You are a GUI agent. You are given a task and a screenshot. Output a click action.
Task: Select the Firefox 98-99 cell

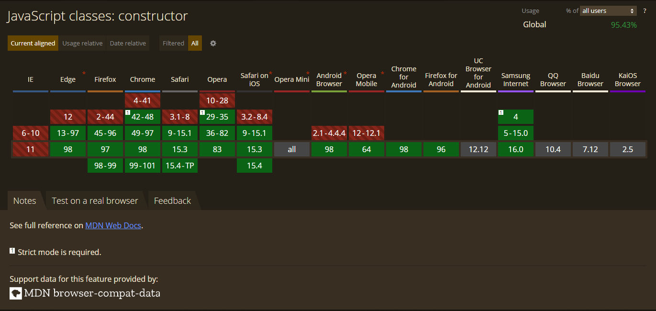[x=105, y=166]
